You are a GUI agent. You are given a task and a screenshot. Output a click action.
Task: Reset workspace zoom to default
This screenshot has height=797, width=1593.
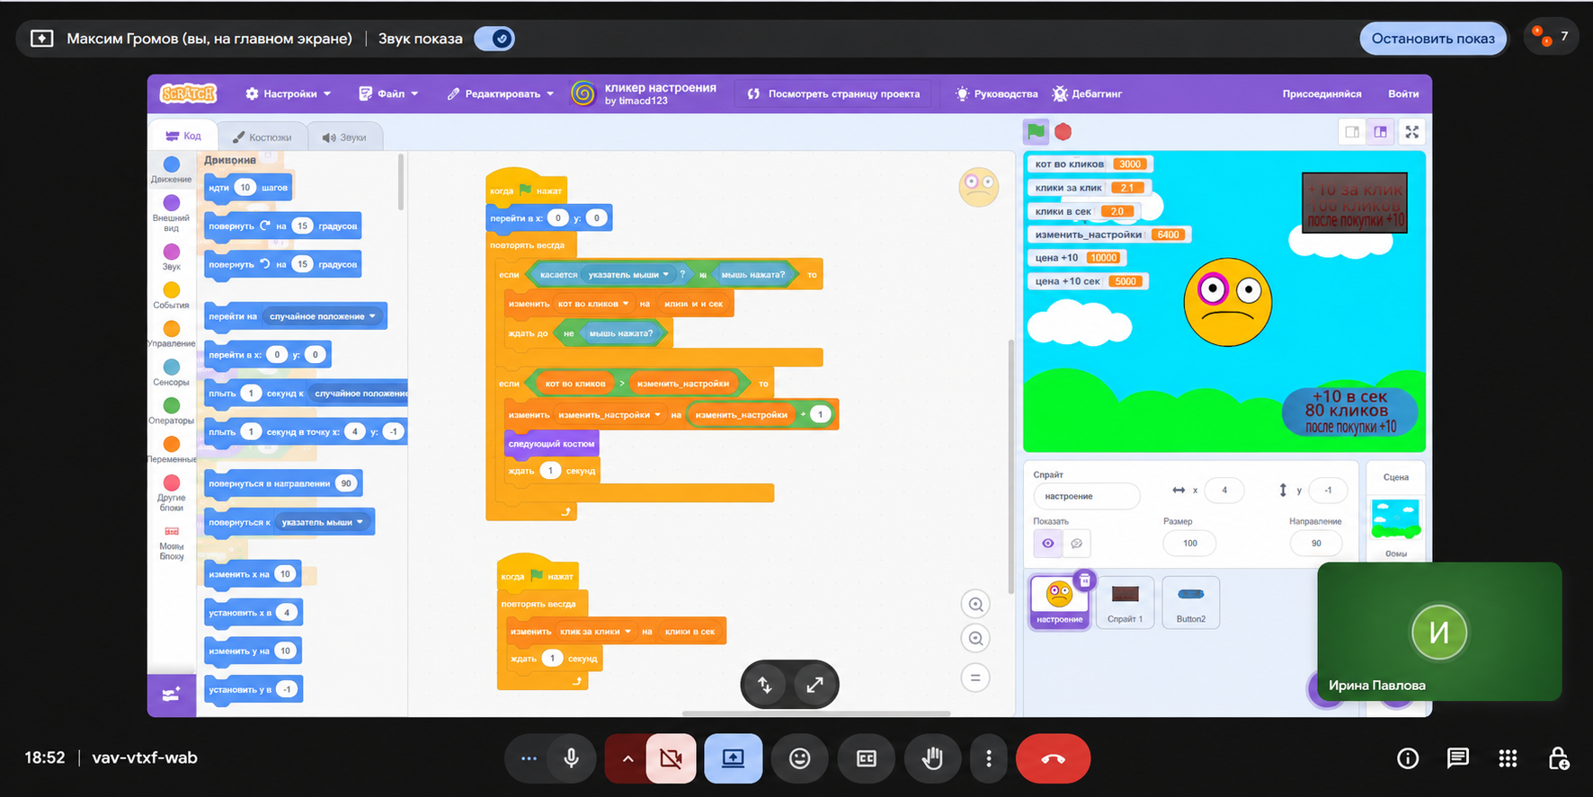click(975, 677)
